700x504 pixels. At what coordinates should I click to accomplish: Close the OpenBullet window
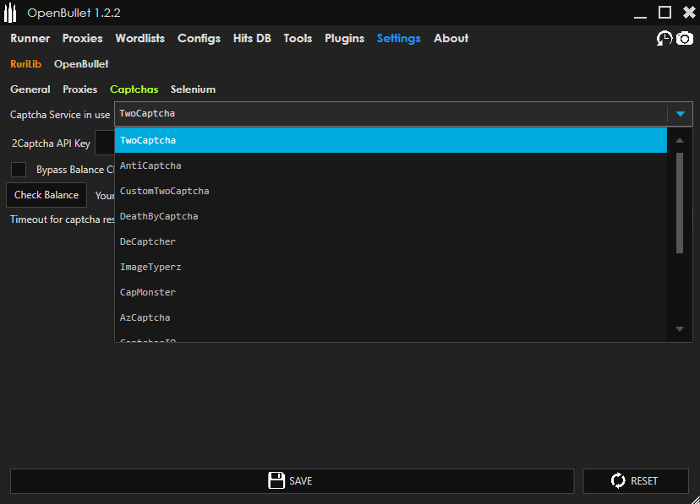[x=689, y=13]
